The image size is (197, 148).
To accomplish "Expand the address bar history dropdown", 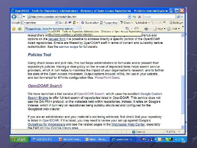I will [x=129, y=17].
